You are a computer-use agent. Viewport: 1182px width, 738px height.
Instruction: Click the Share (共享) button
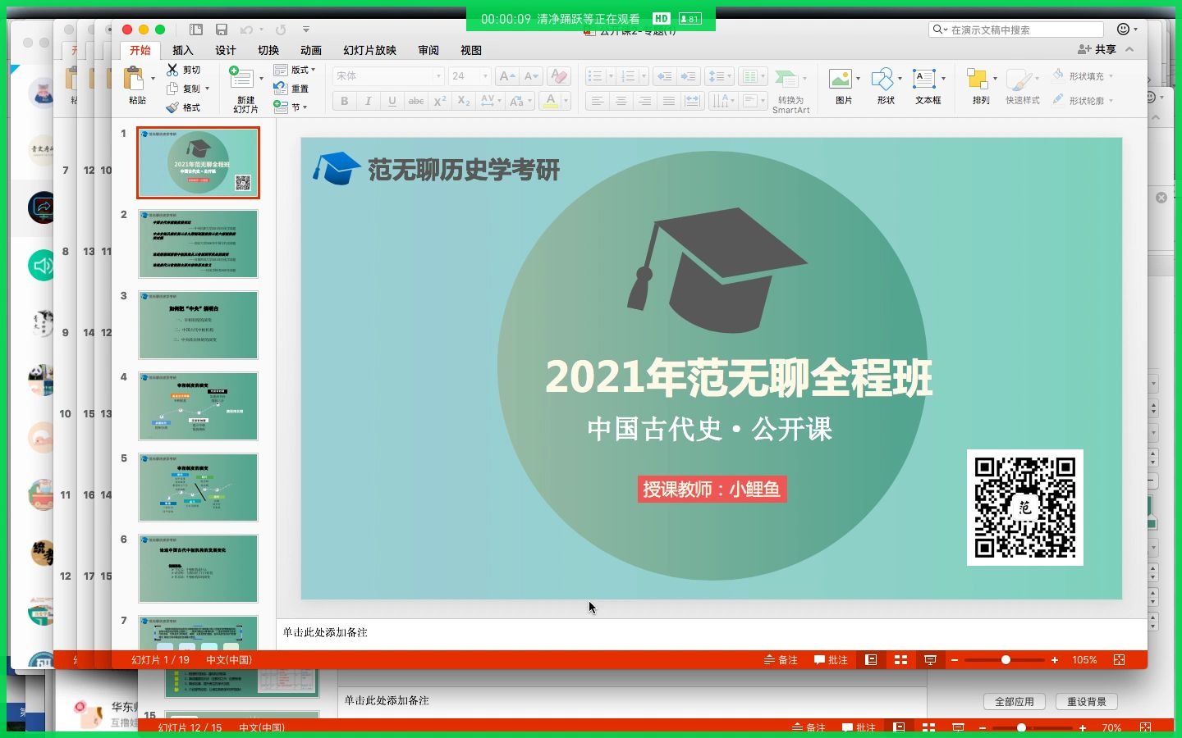[1097, 50]
